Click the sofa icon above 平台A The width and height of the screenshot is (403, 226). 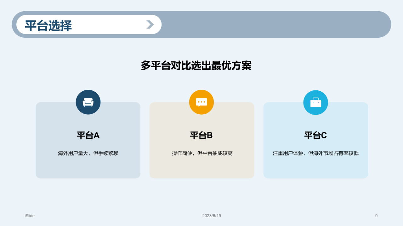pos(88,102)
